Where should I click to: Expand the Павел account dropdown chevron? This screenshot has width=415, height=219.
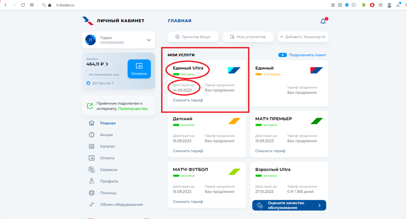pyautogui.click(x=149, y=40)
